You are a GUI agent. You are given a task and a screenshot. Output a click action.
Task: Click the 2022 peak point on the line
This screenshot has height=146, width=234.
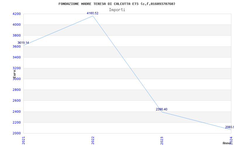[93, 16]
